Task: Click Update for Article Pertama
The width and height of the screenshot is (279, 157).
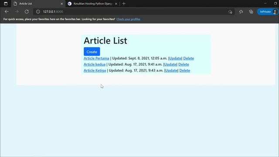Action: 175,58
